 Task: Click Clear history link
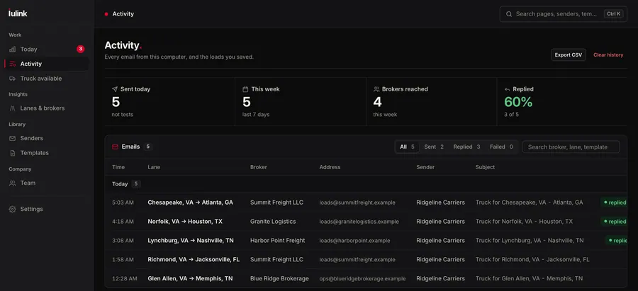tap(608, 55)
